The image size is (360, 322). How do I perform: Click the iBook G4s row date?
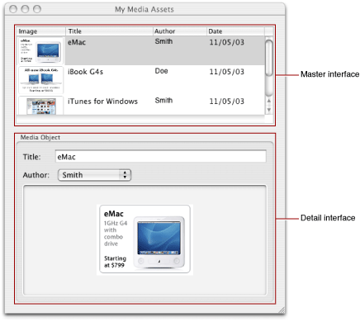point(227,72)
